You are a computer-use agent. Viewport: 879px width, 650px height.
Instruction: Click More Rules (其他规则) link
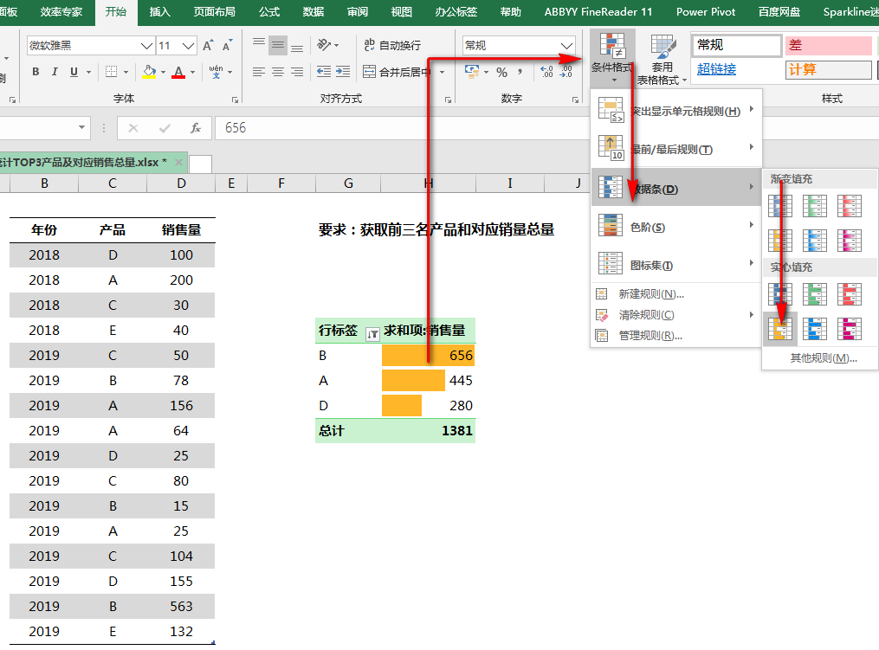(x=823, y=358)
